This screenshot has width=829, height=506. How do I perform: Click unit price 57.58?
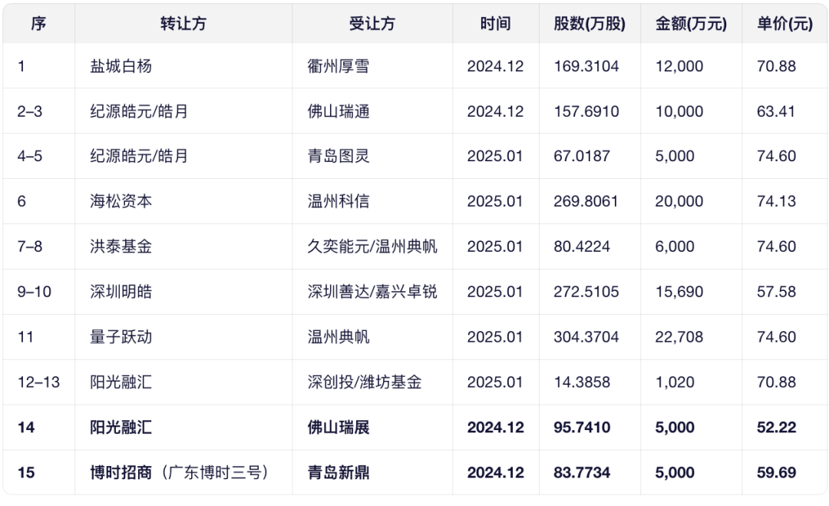tap(776, 291)
